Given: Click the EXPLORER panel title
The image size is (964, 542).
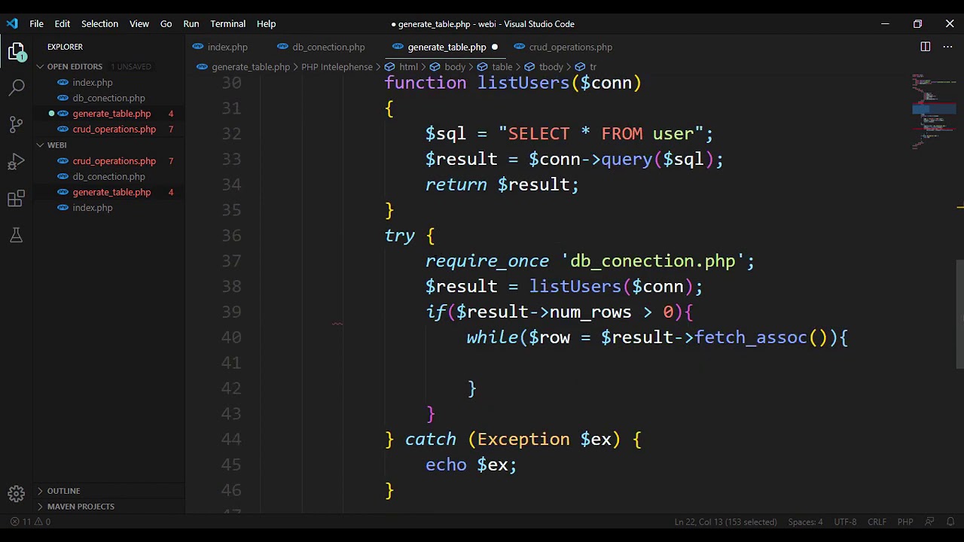Looking at the screenshot, I should coord(65,47).
